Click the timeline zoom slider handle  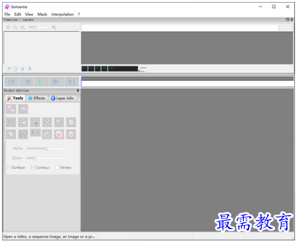pos(35,27)
